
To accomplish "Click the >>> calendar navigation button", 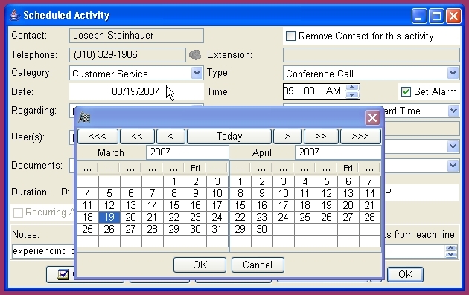I will point(360,137).
